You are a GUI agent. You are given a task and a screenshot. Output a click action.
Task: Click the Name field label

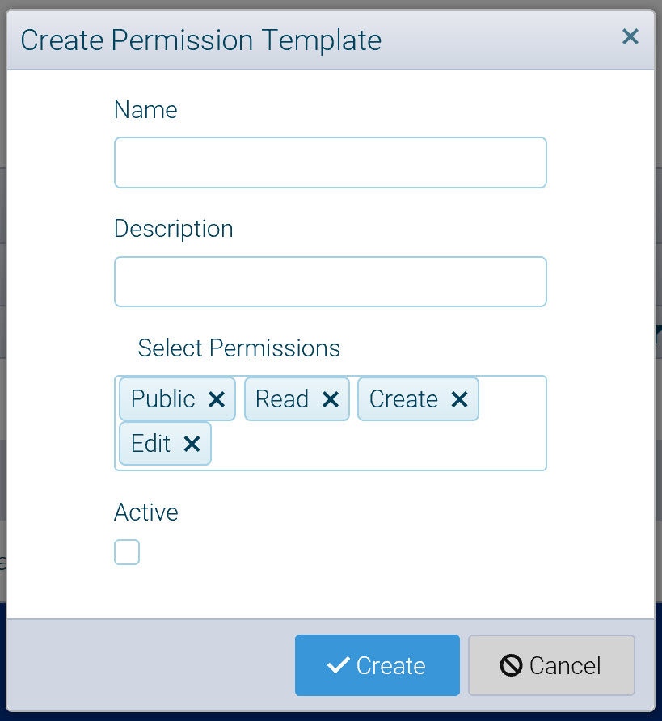(x=145, y=110)
